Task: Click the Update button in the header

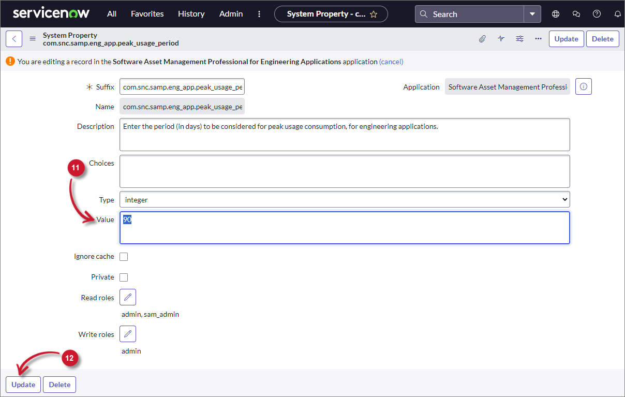Action: pyautogui.click(x=567, y=39)
